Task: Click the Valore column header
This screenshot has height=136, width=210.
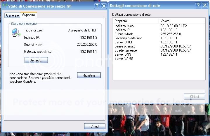Action: (x=165, y=21)
